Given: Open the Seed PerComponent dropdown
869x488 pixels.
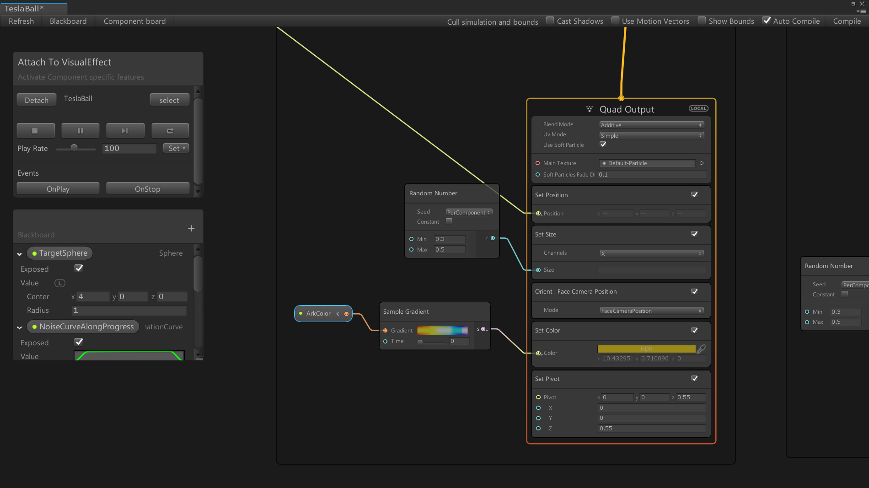Looking at the screenshot, I should pos(469,212).
